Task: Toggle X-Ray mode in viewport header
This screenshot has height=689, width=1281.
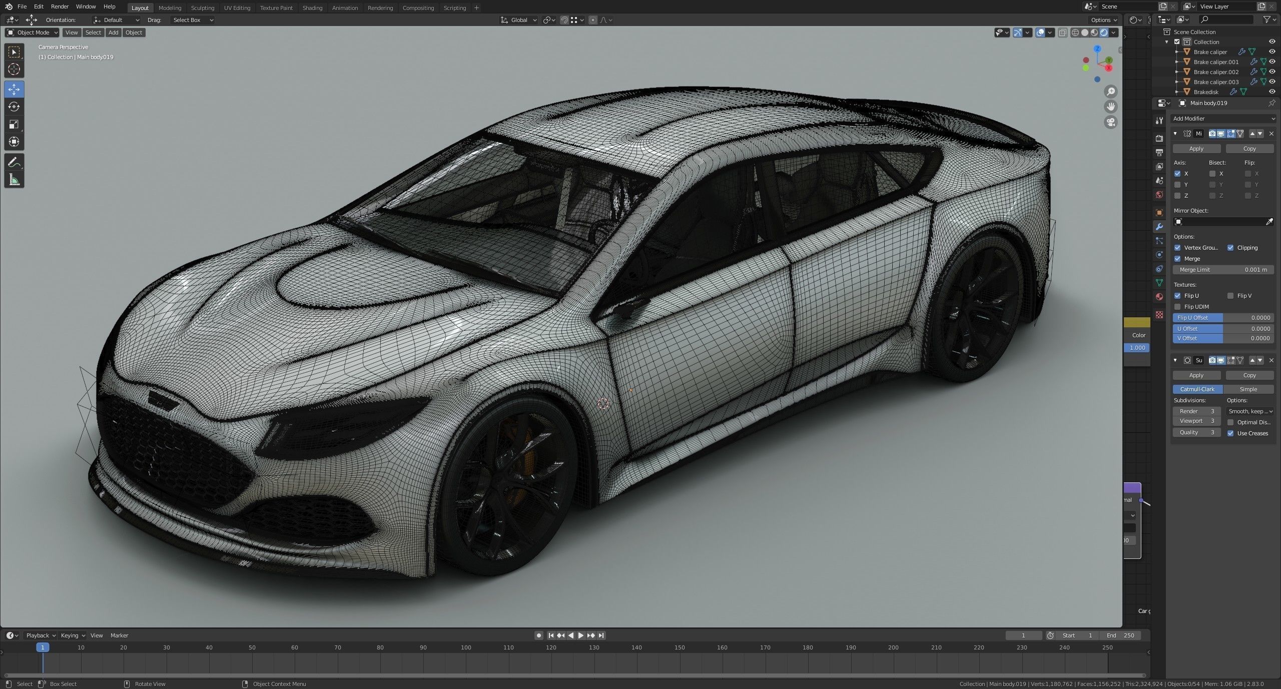Action: click(1062, 33)
